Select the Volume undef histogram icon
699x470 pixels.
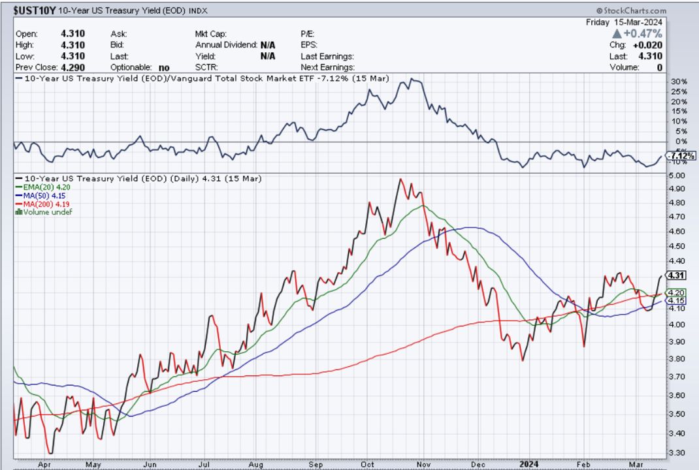pos(18,213)
